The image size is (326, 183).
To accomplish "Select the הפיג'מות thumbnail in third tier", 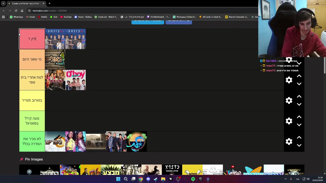I will click(x=55, y=80).
